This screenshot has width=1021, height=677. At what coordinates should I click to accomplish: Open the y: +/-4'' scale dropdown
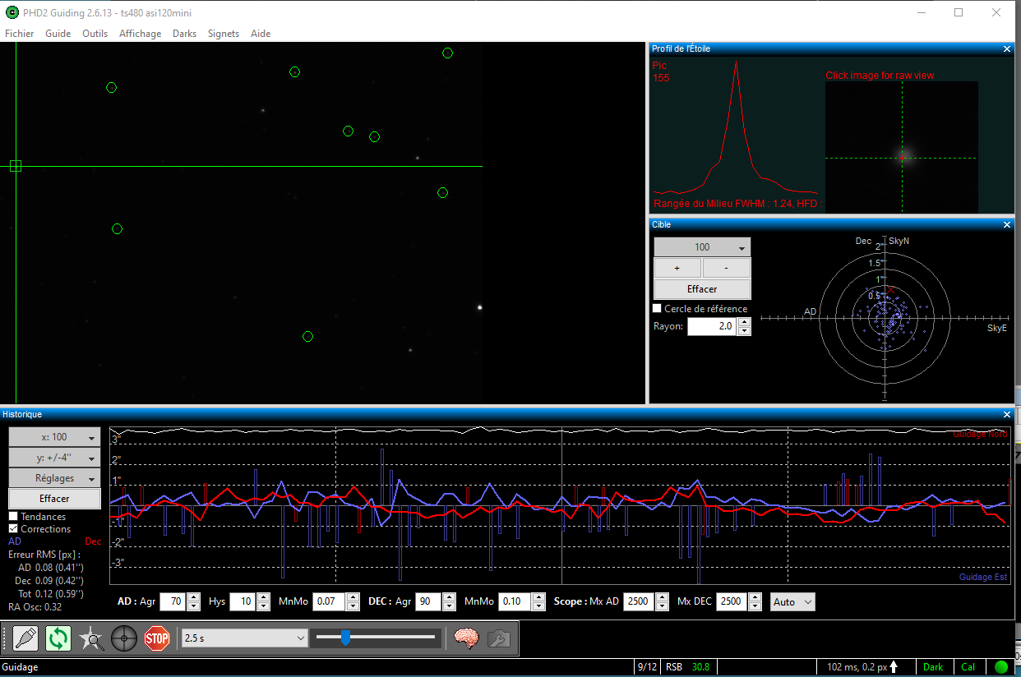tap(54, 458)
